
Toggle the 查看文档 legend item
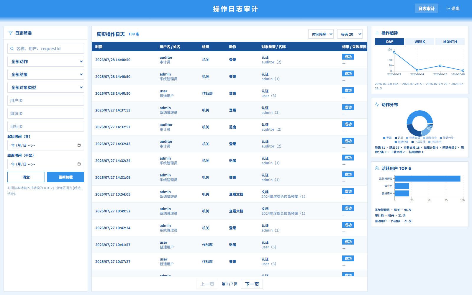(413, 138)
